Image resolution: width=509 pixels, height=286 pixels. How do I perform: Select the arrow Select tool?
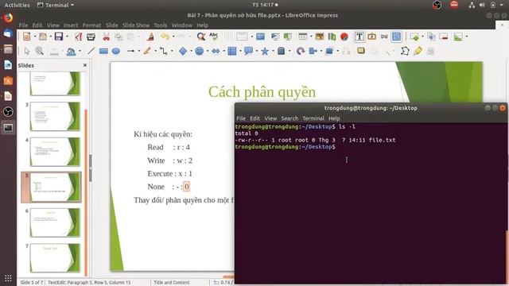point(27,51)
